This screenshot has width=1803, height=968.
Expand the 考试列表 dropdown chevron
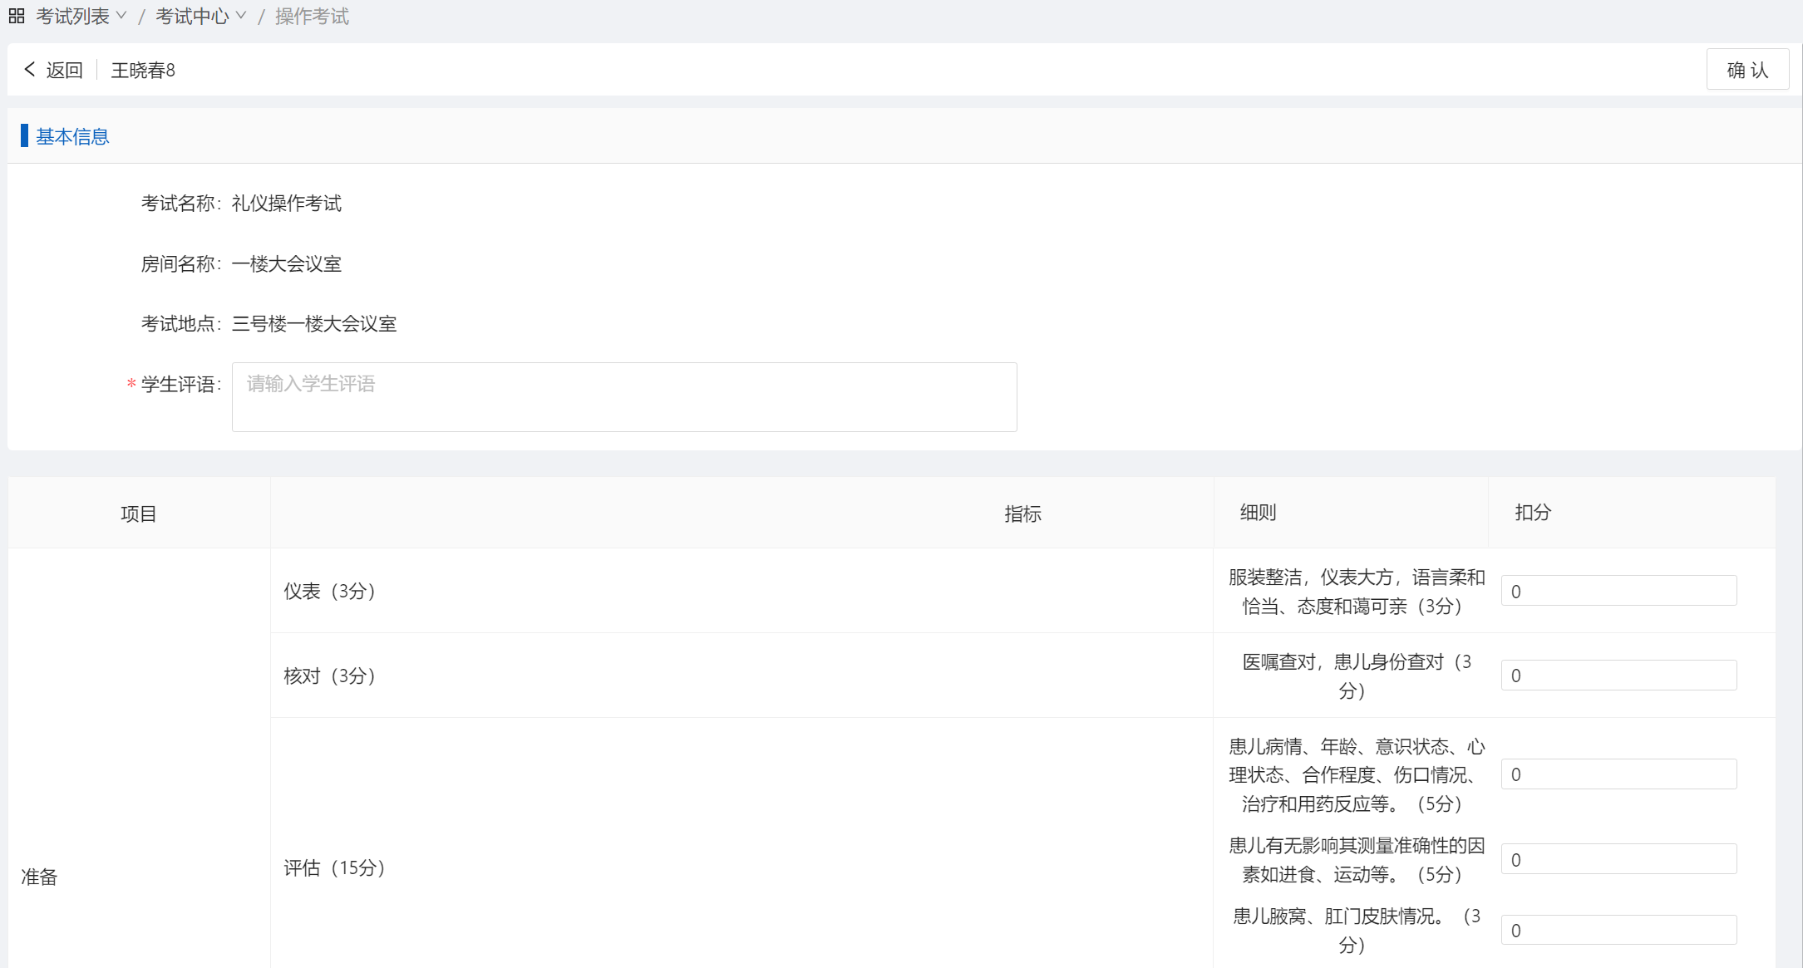[x=121, y=16]
